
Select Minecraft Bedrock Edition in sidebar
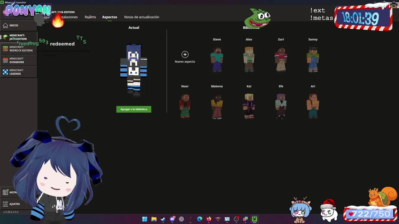19,49
